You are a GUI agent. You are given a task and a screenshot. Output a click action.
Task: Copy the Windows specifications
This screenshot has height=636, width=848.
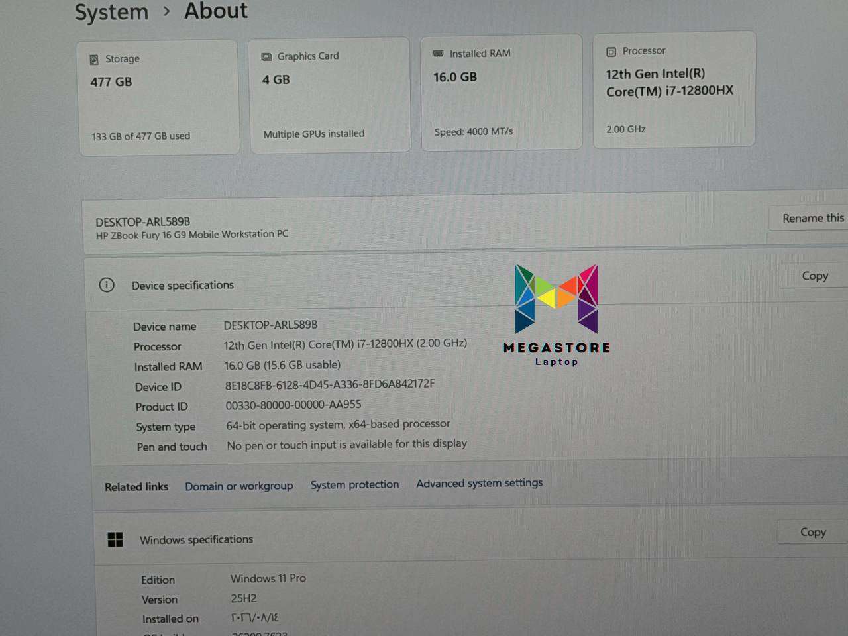[812, 532]
